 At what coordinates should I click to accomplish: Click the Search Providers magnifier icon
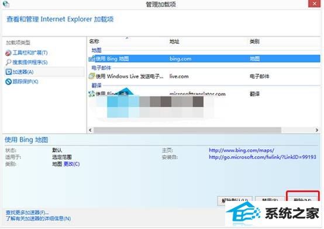[x=8, y=62]
